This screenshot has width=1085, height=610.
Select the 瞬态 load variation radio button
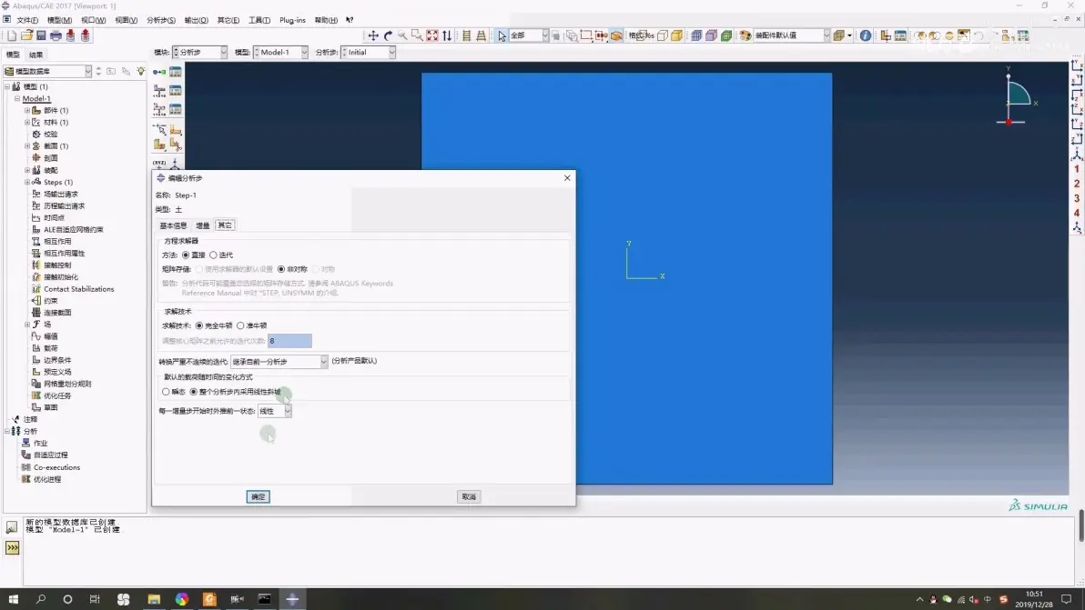(x=166, y=392)
